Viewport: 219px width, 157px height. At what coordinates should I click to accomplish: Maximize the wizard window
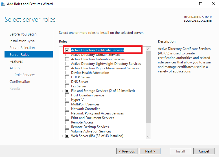(x=201, y=4)
